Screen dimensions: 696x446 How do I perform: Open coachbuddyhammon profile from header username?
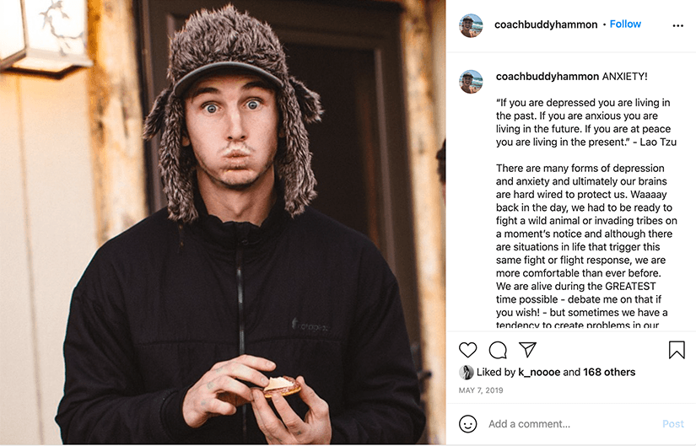pyautogui.click(x=546, y=24)
